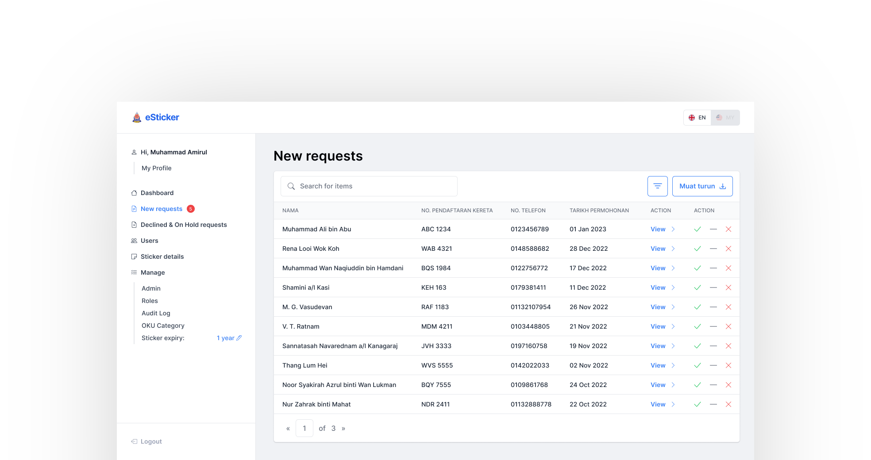
Task: Open Admin submenu item
Action: 151,288
